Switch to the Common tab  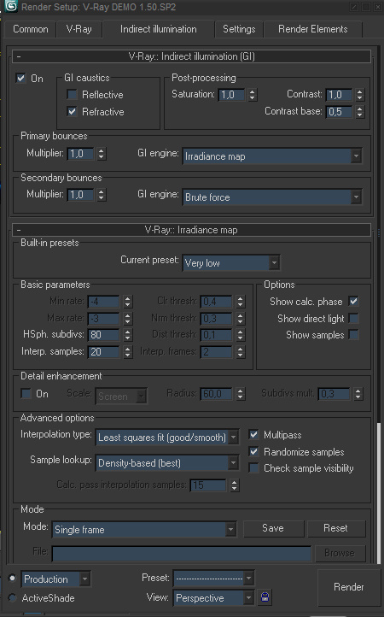pyautogui.click(x=30, y=29)
